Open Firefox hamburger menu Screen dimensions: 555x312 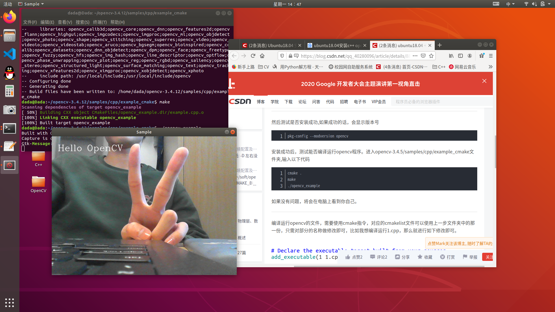491,56
